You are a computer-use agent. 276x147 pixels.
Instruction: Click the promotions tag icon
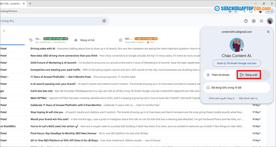[31, 40]
